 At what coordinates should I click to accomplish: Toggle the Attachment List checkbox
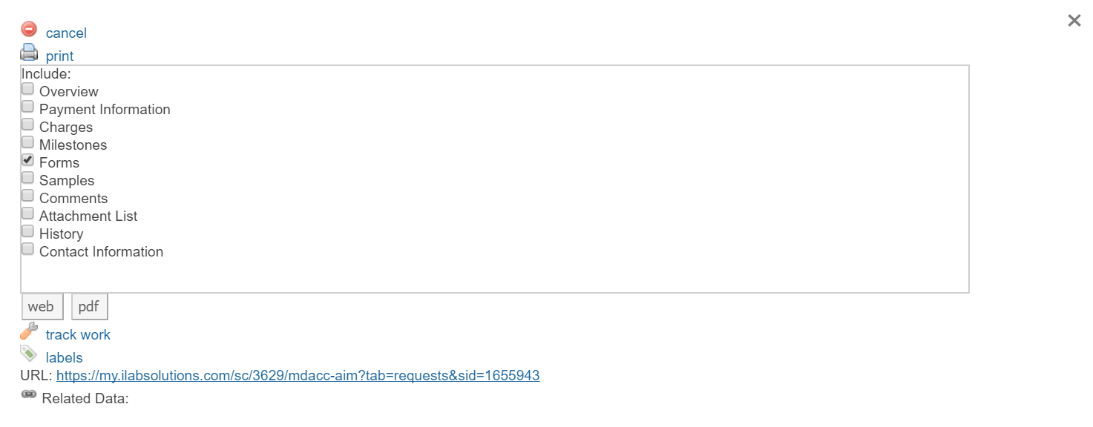pos(27,213)
